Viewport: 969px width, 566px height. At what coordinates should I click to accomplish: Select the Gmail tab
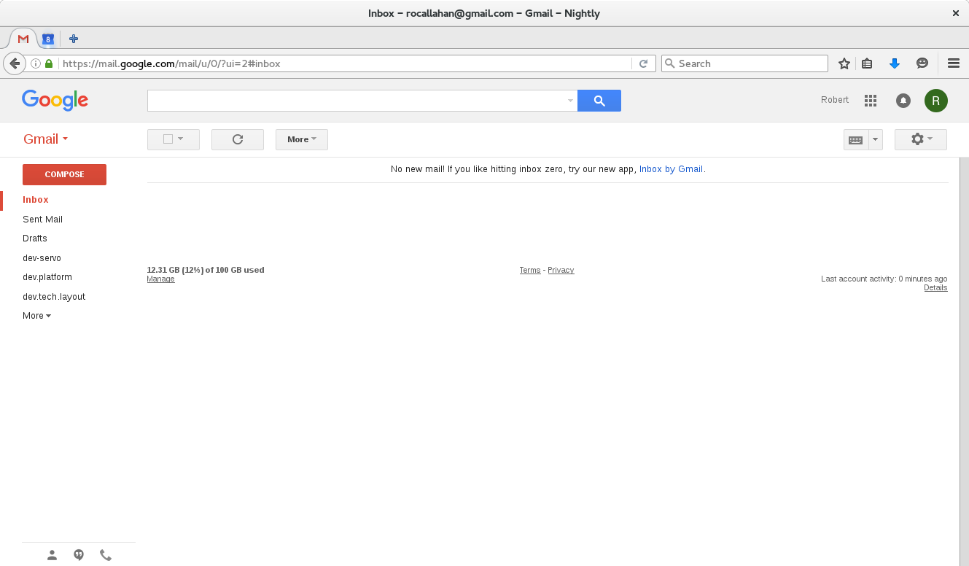coord(23,39)
